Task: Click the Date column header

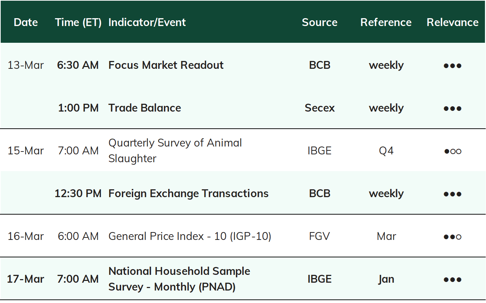Action: 26,22
